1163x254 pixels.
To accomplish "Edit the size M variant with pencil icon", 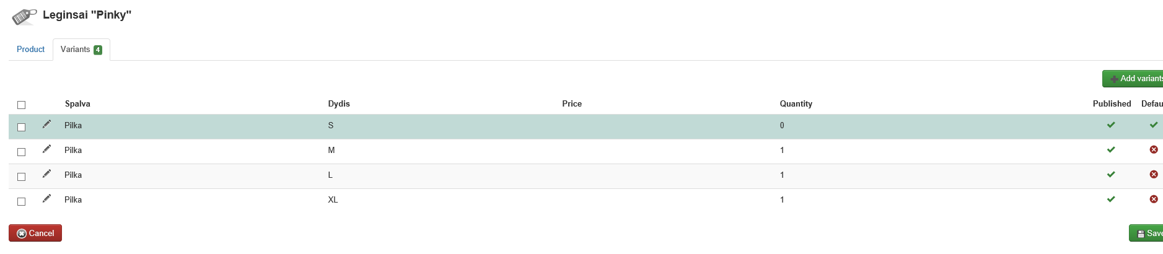I will 46,149.
